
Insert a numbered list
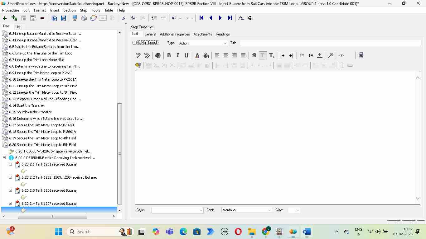[311, 55]
